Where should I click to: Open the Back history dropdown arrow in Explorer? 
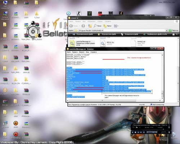79,26
